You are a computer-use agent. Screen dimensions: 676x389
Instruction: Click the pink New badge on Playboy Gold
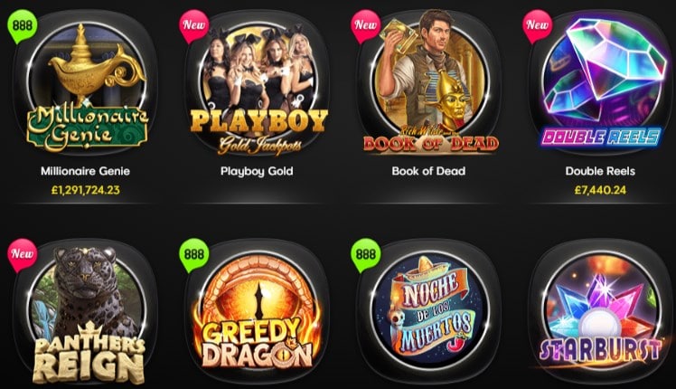click(194, 26)
